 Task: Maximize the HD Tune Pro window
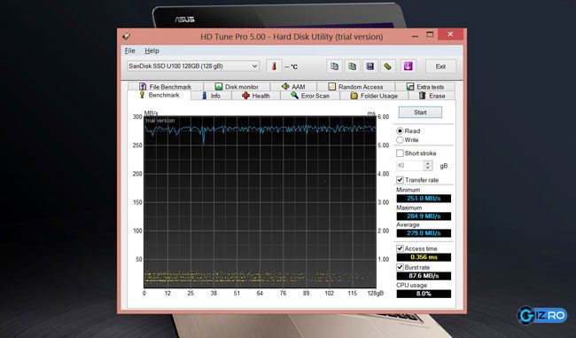click(430, 35)
